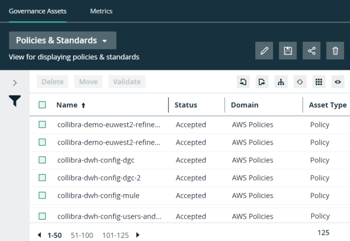Check the select-all checkbox in header
Screen dimensions: 350x241
point(43,105)
